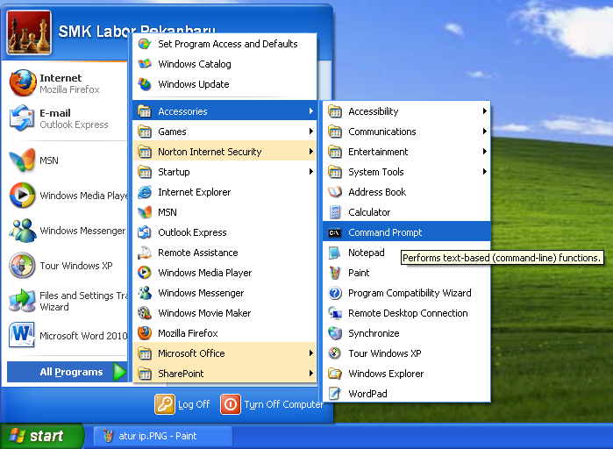Viewport: 613px width, 449px height.
Task: Click Log Off button
Action: point(182,404)
